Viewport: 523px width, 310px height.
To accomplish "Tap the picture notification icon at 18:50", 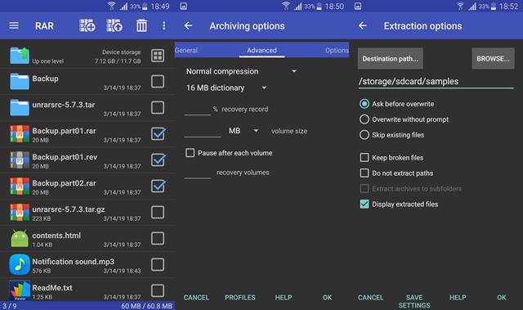I will coord(183,6).
